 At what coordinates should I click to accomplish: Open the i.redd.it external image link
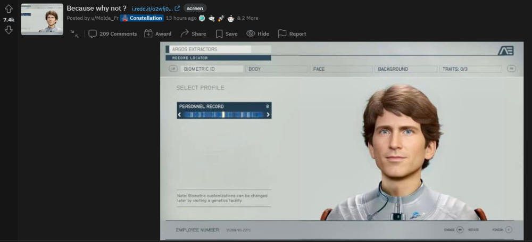point(155,9)
